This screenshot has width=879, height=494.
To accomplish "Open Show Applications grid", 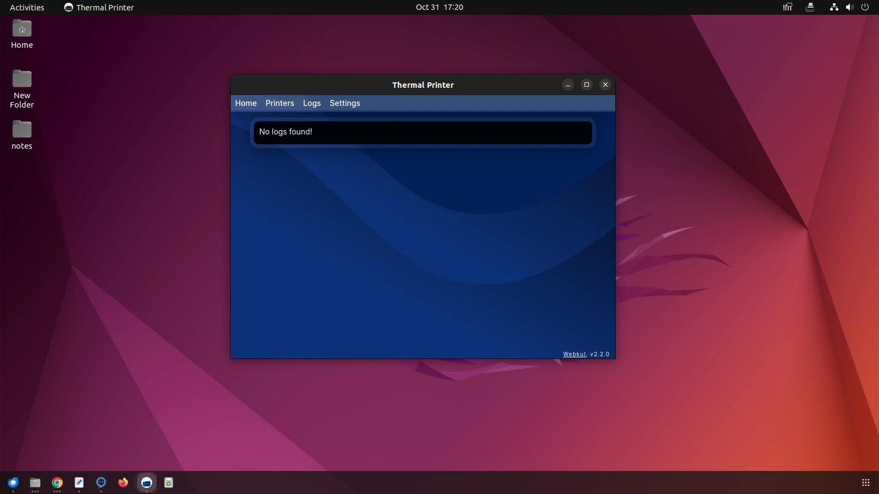I will coord(865,482).
